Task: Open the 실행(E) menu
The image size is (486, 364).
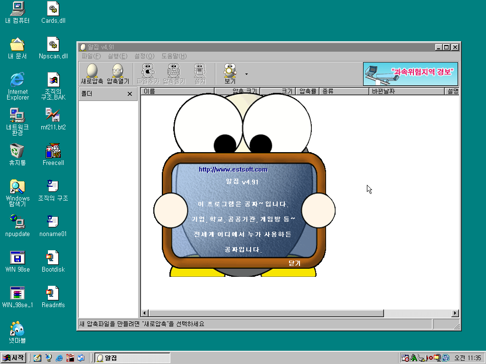Action: point(118,56)
